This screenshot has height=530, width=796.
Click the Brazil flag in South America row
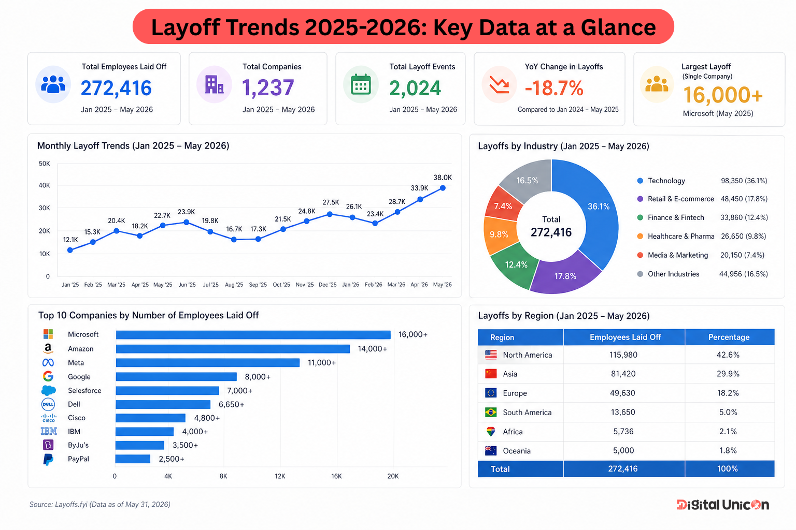(x=491, y=412)
